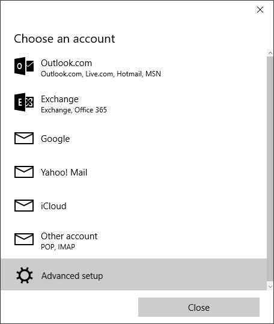
Task: Click the envelope icon beside Yahoo! Mail
Action: click(24, 172)
